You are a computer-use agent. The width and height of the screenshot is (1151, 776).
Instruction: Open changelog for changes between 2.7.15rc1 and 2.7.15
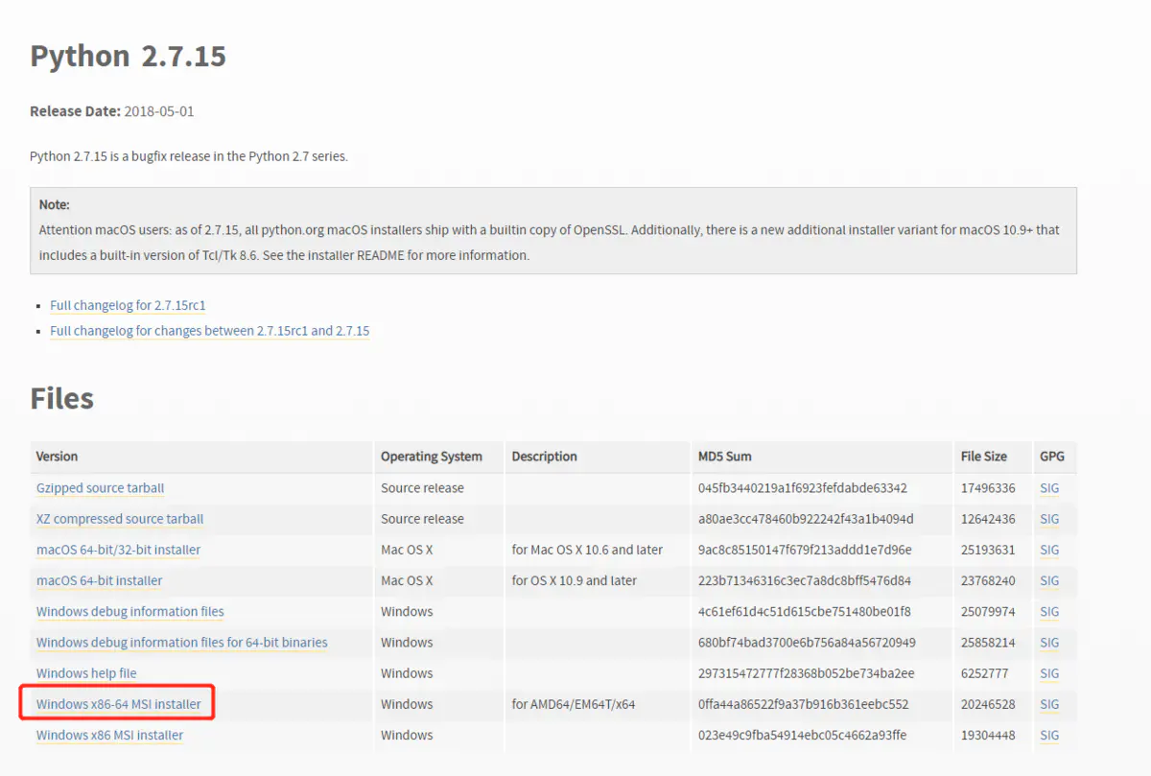pyautogui.click(x=209, y=330)
